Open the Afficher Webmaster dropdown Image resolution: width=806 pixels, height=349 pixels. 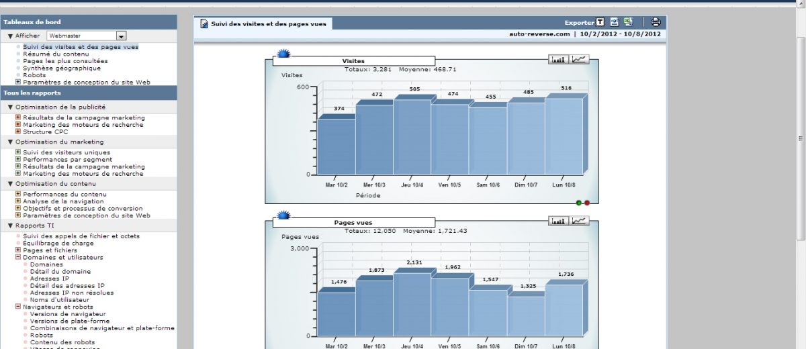click(x=121, y=36)
